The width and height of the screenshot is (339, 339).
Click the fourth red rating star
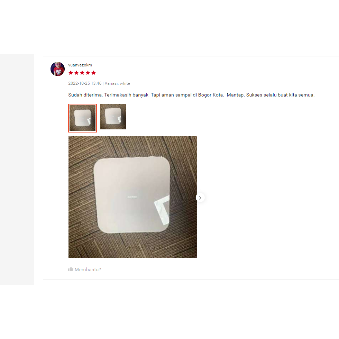(x=88, y=73)
